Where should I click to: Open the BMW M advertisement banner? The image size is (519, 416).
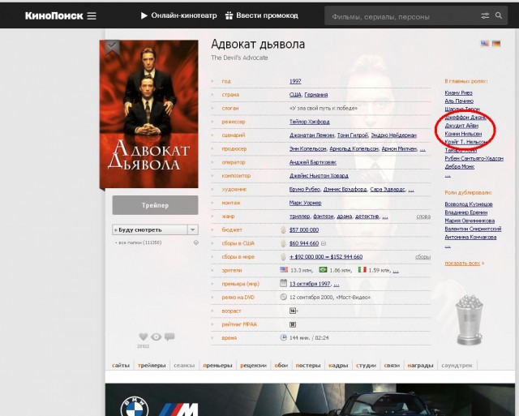308,400
